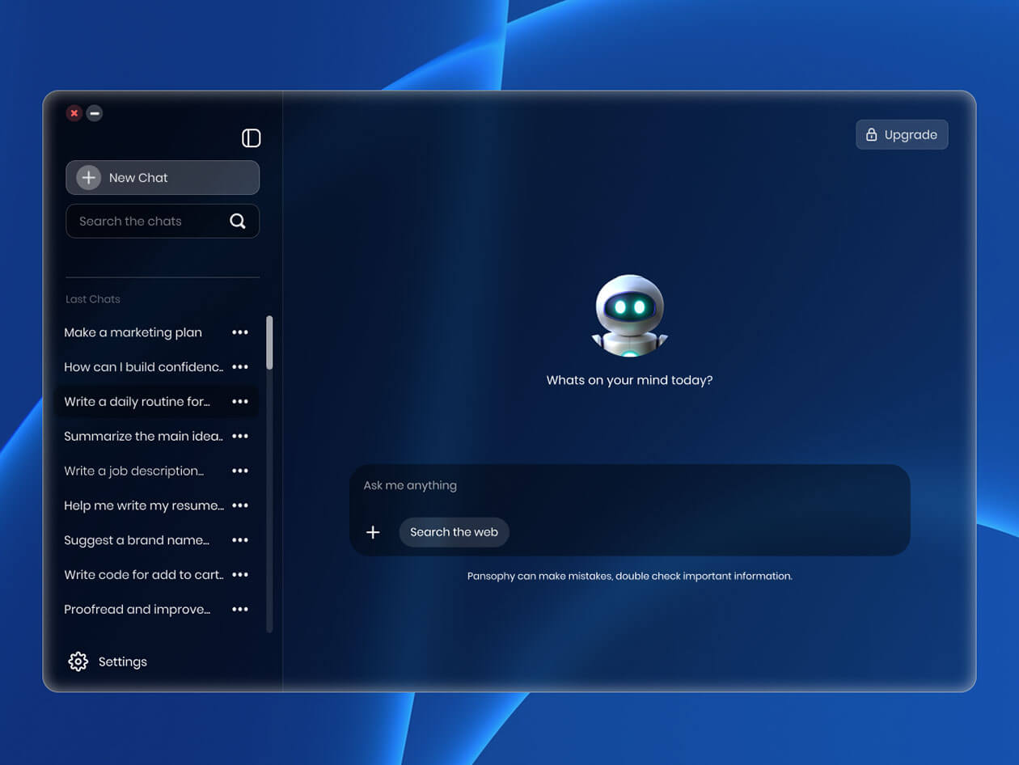Click the Pansophy robot mascot icon
The image size is (1019, 765).
(629, 315)
